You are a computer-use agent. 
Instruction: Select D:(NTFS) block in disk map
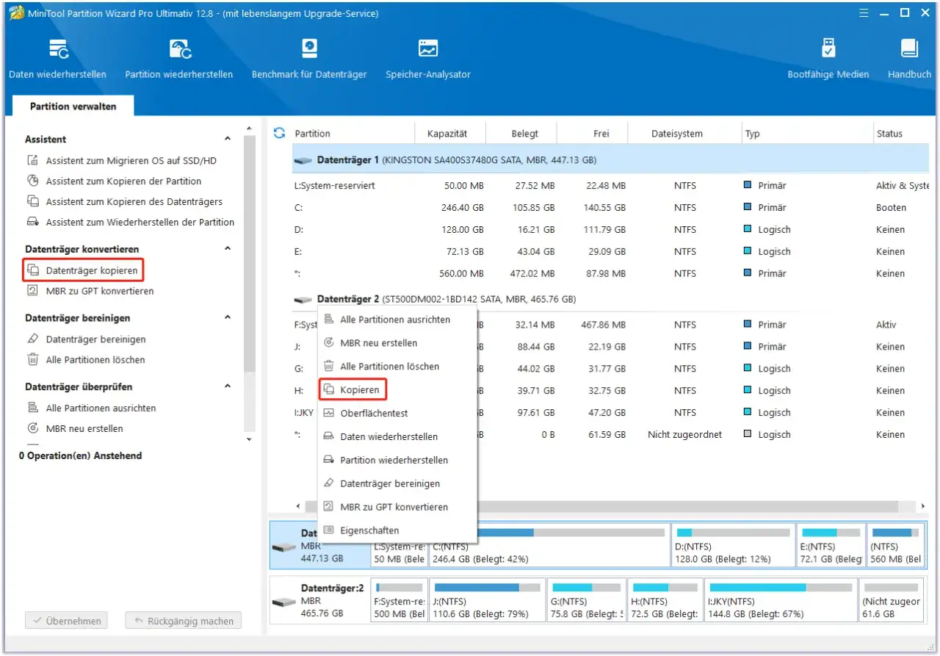[734, 545]
